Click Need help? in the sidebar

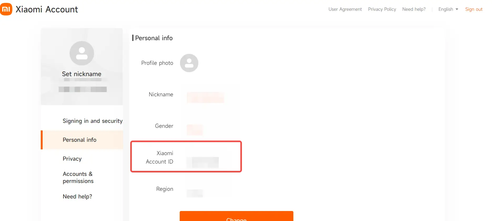pyautogui.click(x=77, y=196)
